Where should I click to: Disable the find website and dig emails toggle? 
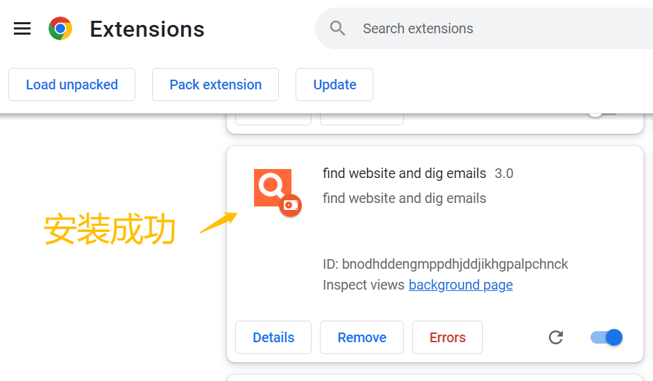tap(607, 337)
